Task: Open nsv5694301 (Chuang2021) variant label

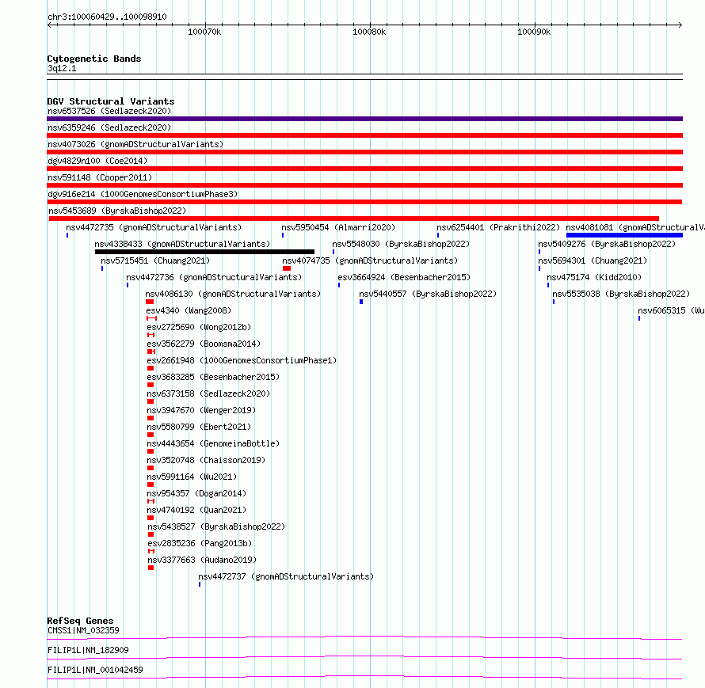Action: pyautogui.click(x=593, y=260)
